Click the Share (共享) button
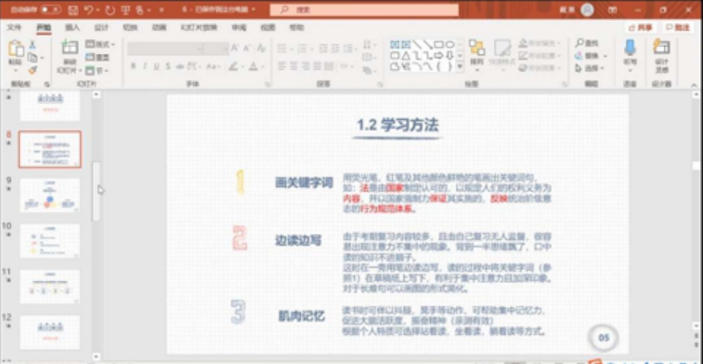Screen dimensions: 703x364 [641, 28]
